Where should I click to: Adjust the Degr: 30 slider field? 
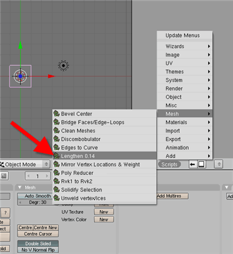35,202
